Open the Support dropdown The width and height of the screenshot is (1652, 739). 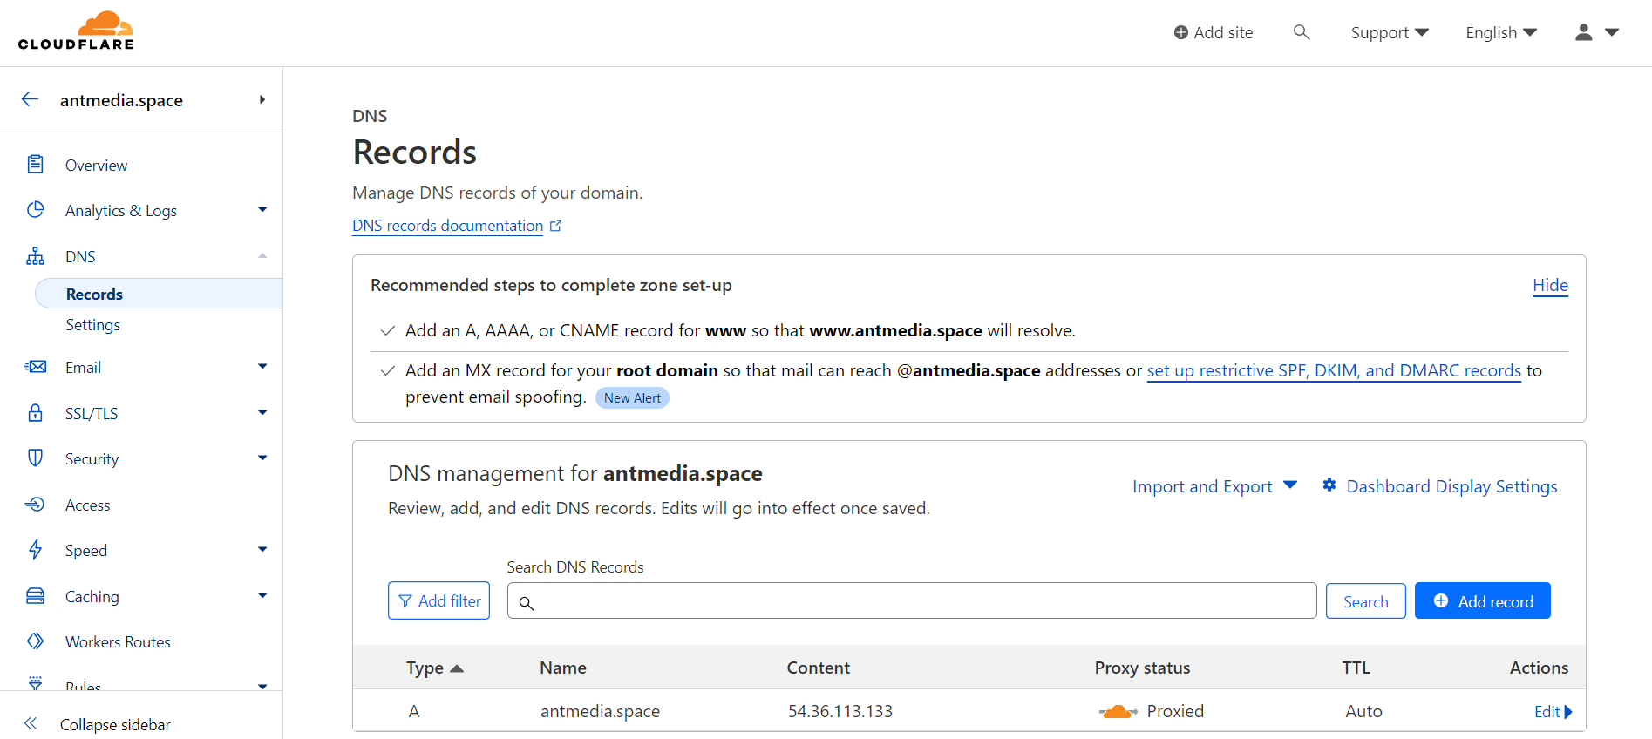[x=1390, y=32]
